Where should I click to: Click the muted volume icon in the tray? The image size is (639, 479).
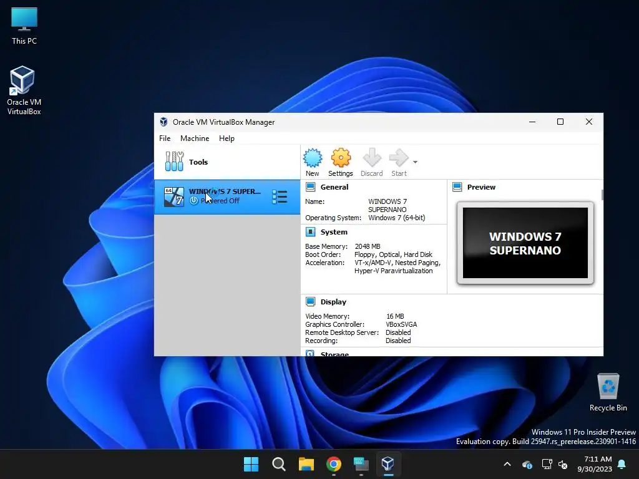coord(563,464)
